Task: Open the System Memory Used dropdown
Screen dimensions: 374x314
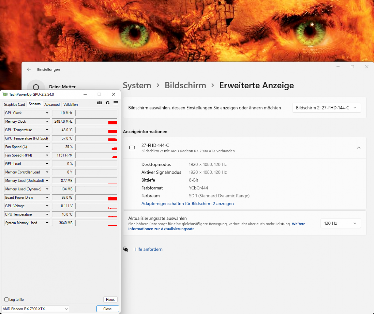Action: point(47,223)
